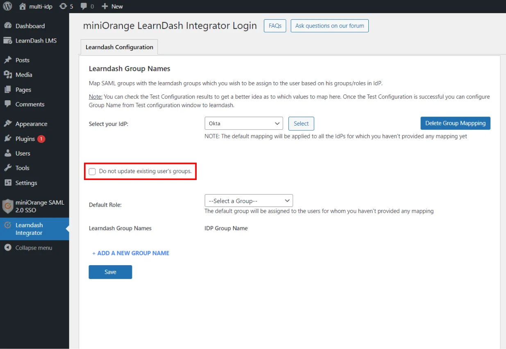The width and height of the screenshot is (506, 349).
Task: Click the Save button
Action: coord(110,272)
